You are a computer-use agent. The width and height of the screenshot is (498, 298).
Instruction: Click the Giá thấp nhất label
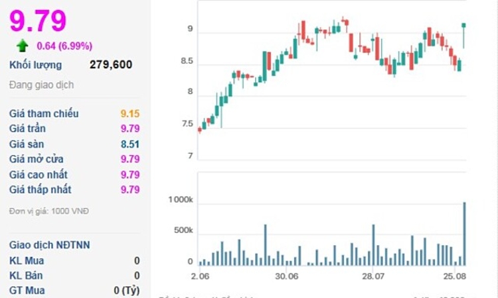(x=40, y=190)
